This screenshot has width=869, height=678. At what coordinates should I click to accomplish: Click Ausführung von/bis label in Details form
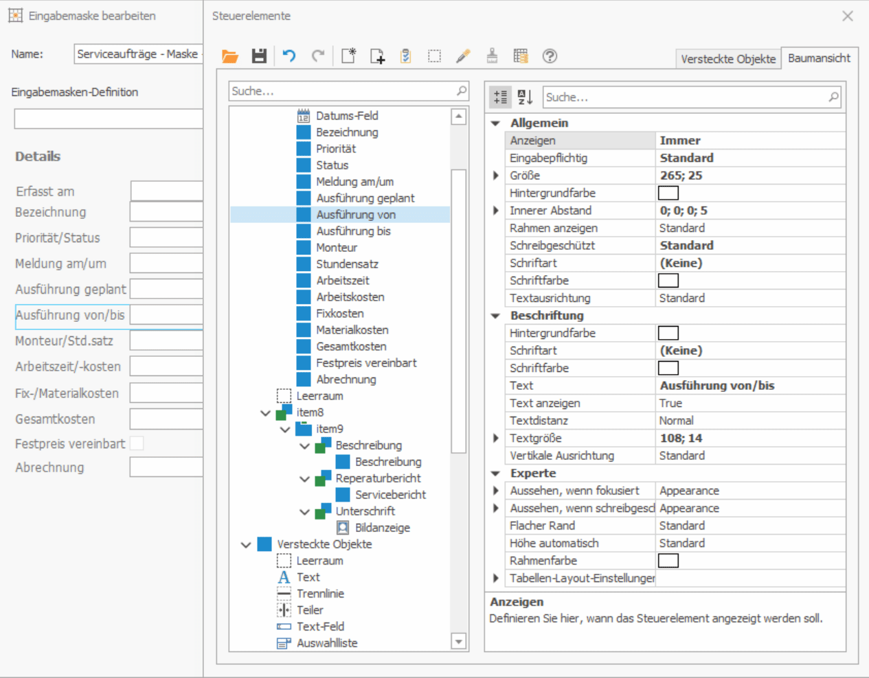click(70, 315)
